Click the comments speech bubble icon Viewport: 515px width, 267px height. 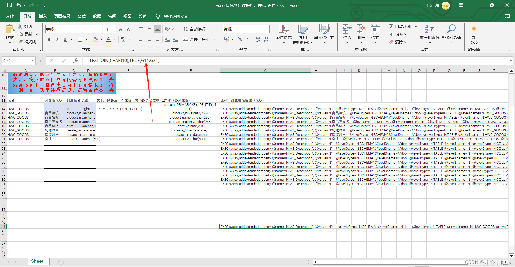(507, 16)
